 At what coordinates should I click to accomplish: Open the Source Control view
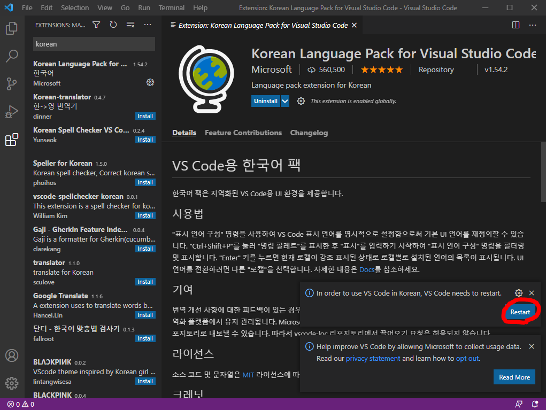[12, 84]
